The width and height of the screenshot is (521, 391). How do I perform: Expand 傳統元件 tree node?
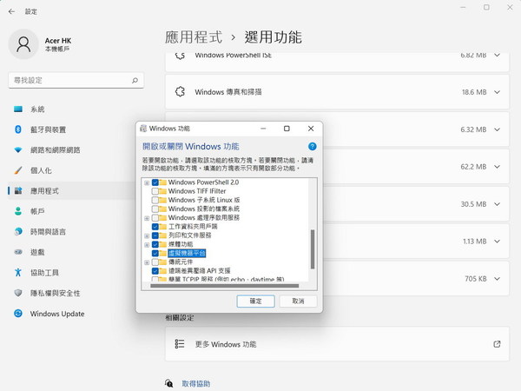pyautogui.click(x=147, y=262)
